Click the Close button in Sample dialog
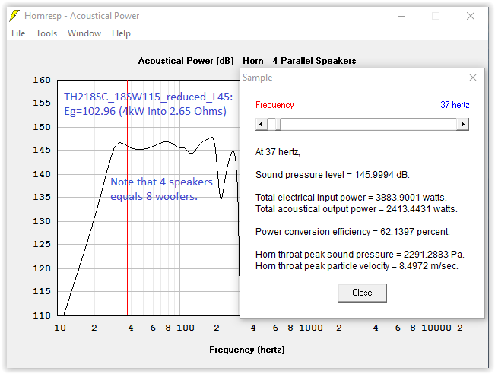This screenshot has height=374, width=495. pyautogui.click(x=362, y=293)
